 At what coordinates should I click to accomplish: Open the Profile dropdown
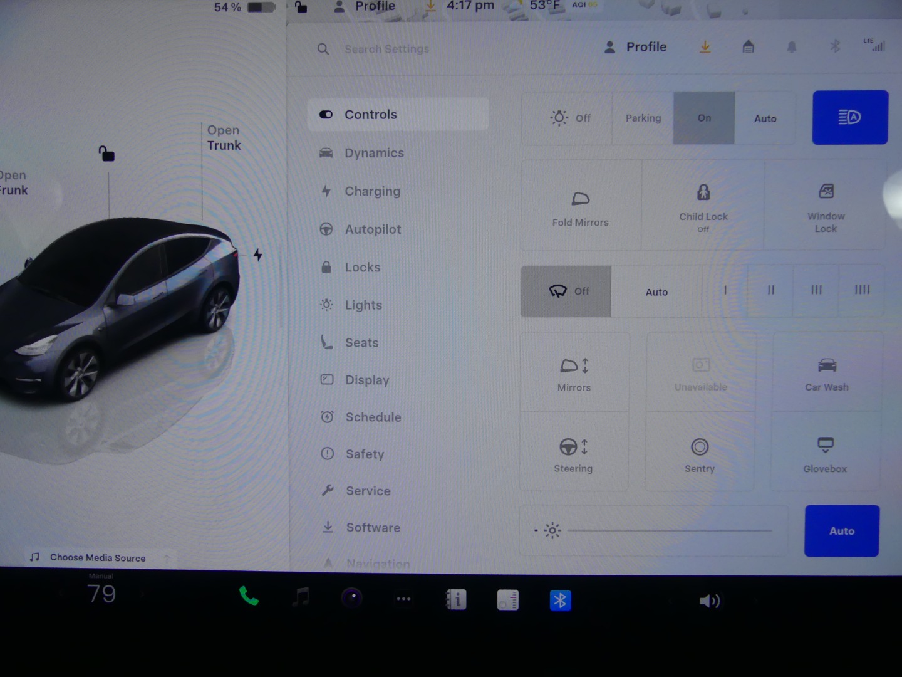pos(636,47)
